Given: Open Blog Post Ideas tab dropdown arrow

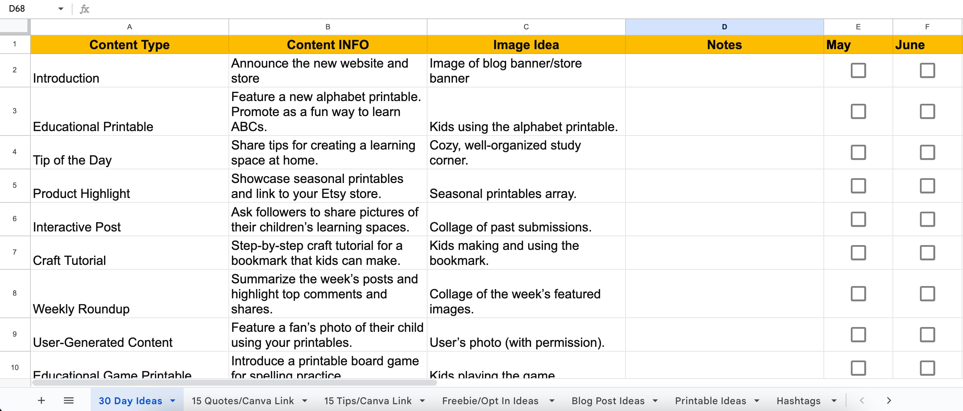Looking at the screenshot, I should pyautogui.click(x=655, y=400).
